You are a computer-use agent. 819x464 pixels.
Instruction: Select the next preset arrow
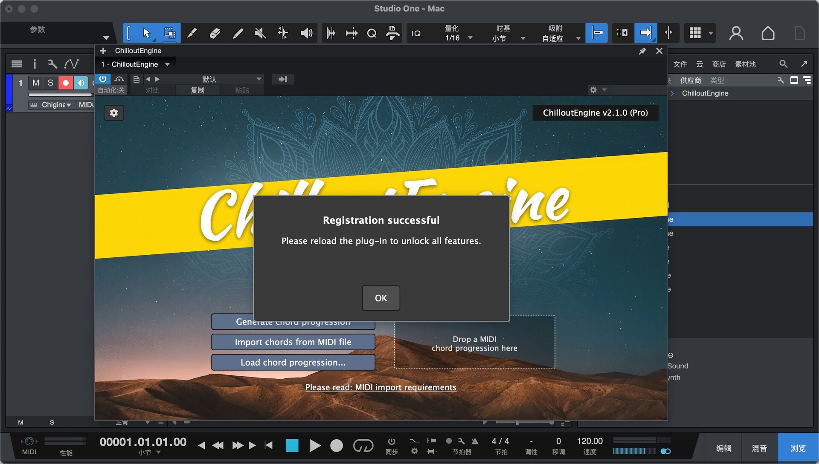click(157, 79)
